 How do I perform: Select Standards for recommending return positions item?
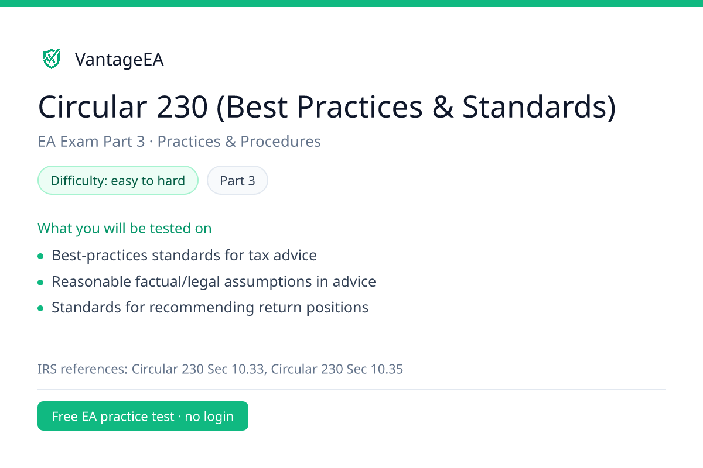(210, 308)
